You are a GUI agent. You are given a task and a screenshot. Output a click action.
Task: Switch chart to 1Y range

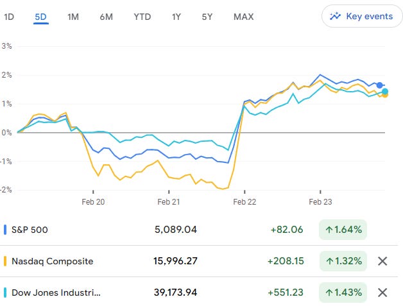click(176, 17)
